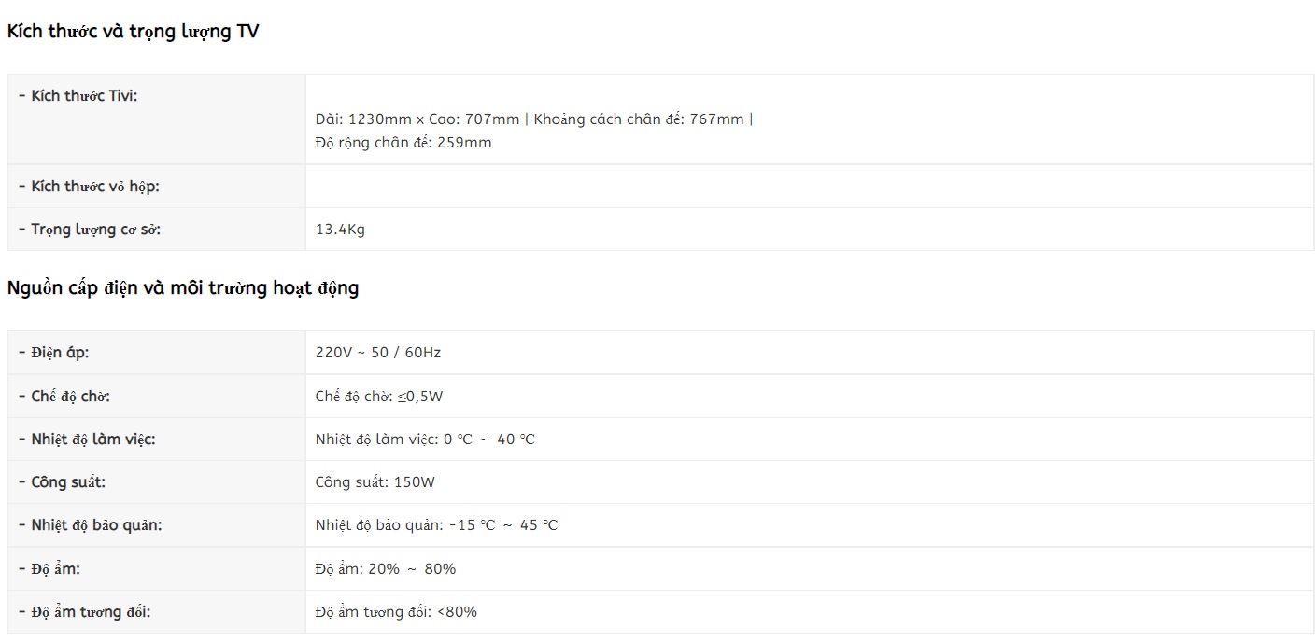Click the "Độ ẩm tương đối:" row label

(x=91, y=612)
